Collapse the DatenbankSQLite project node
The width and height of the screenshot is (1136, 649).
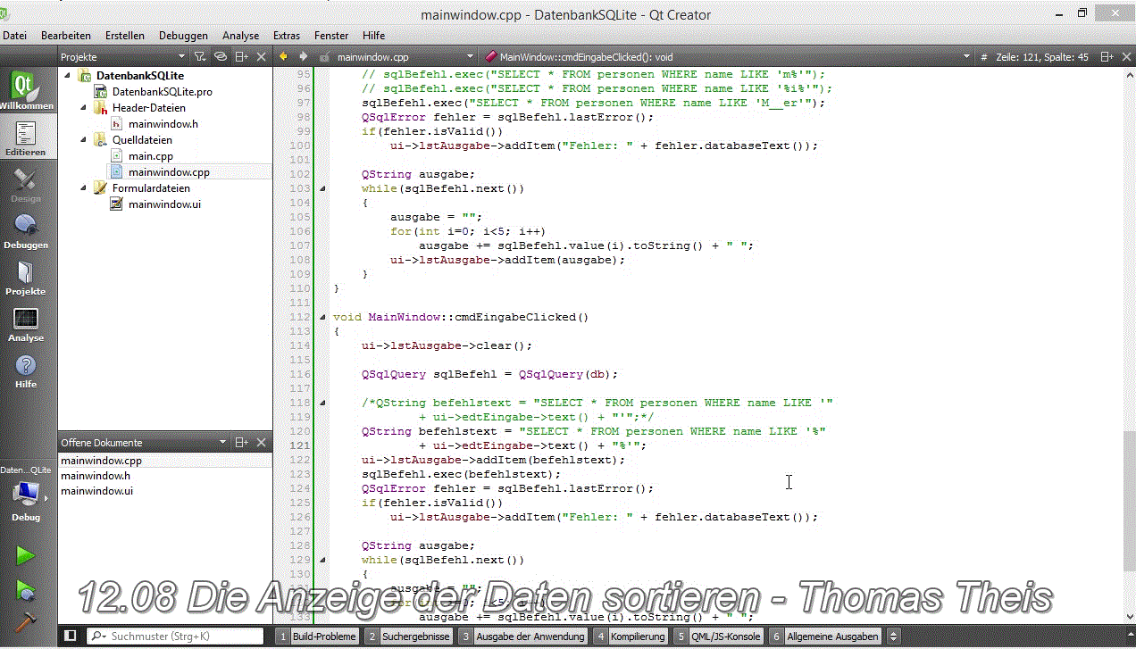67,76
